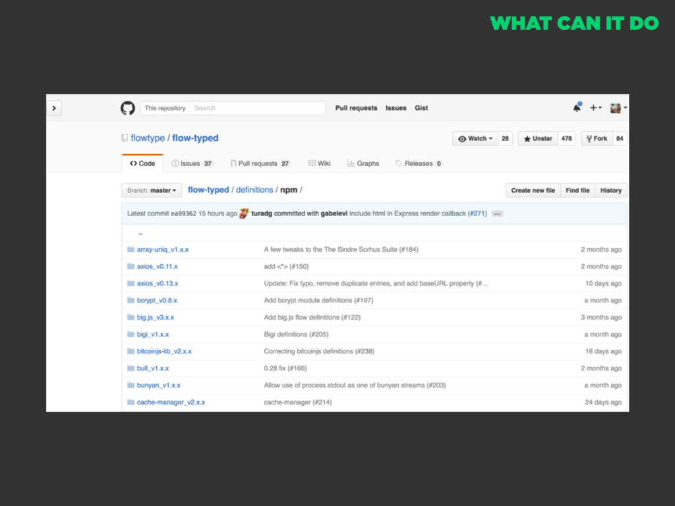Click the watchers count 28
675x506 pixels.
(x=505, y=138)
